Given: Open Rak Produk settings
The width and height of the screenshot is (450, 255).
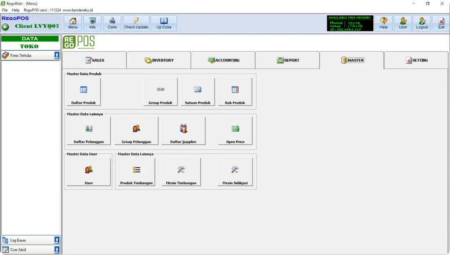Looking at the screenshot, I should [235, 92].
